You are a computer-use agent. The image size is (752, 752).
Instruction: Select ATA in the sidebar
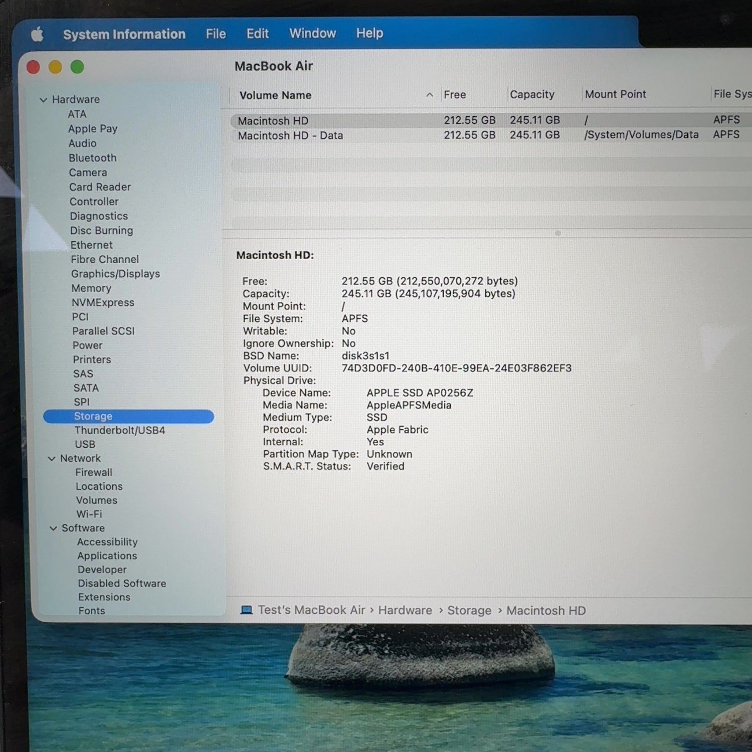77,114
